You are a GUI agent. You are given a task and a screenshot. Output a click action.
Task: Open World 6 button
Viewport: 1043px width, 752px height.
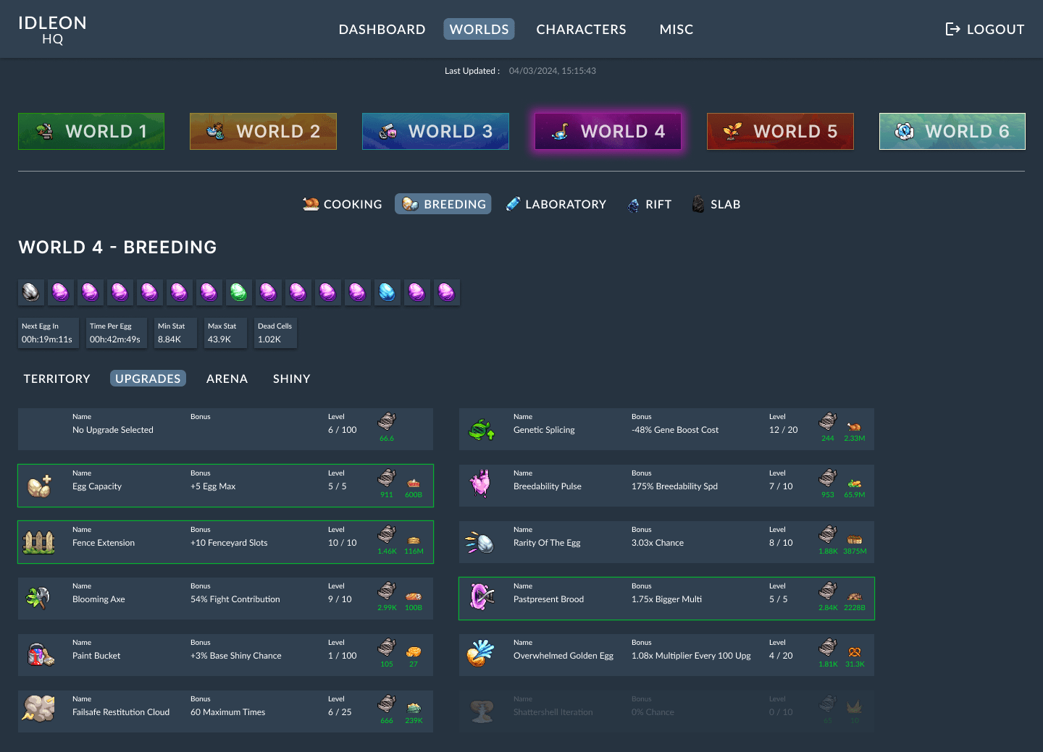tap(952, 131)
